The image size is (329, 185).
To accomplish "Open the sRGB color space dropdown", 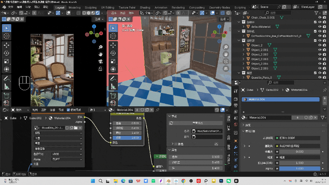I will pos(66,154).
